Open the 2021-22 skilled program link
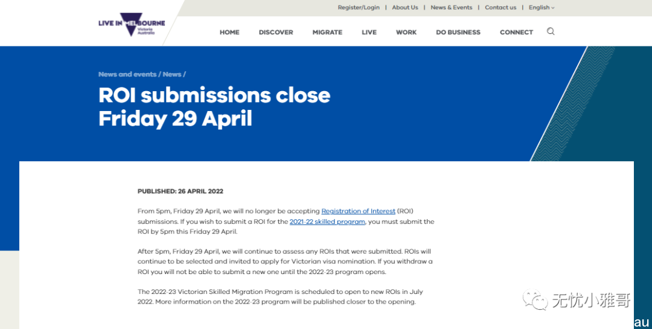The width and height of the screenshot is (652, 329). click(x=327, y=222)
